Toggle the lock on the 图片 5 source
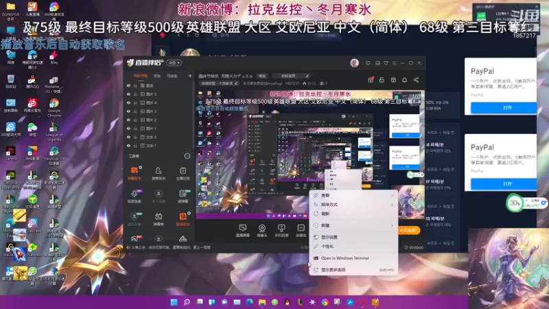Screen dimensions: 549x309 coord(135,94)
